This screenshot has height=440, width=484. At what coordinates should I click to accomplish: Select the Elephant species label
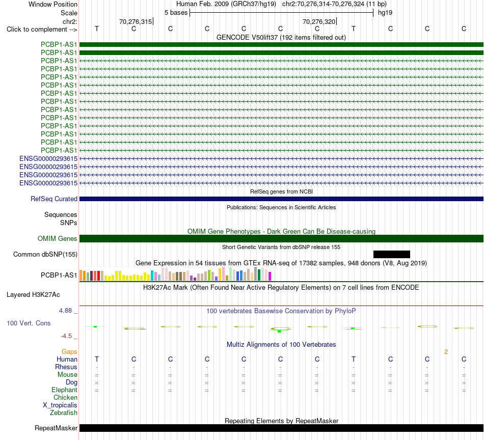pyautogui.click(x=64, y=390)
